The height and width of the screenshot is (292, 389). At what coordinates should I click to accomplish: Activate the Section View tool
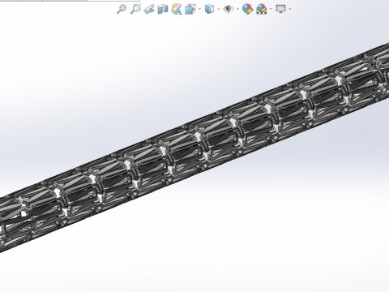tap(163, 9)
